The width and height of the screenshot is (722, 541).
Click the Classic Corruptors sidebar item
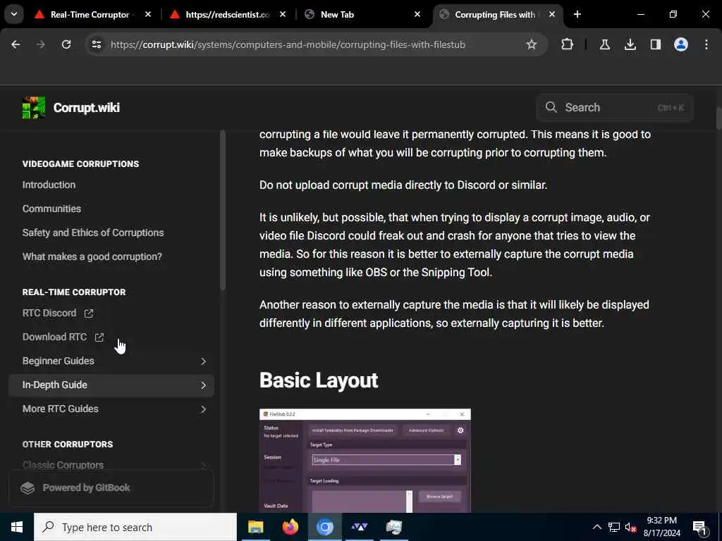tap(111, 465)
